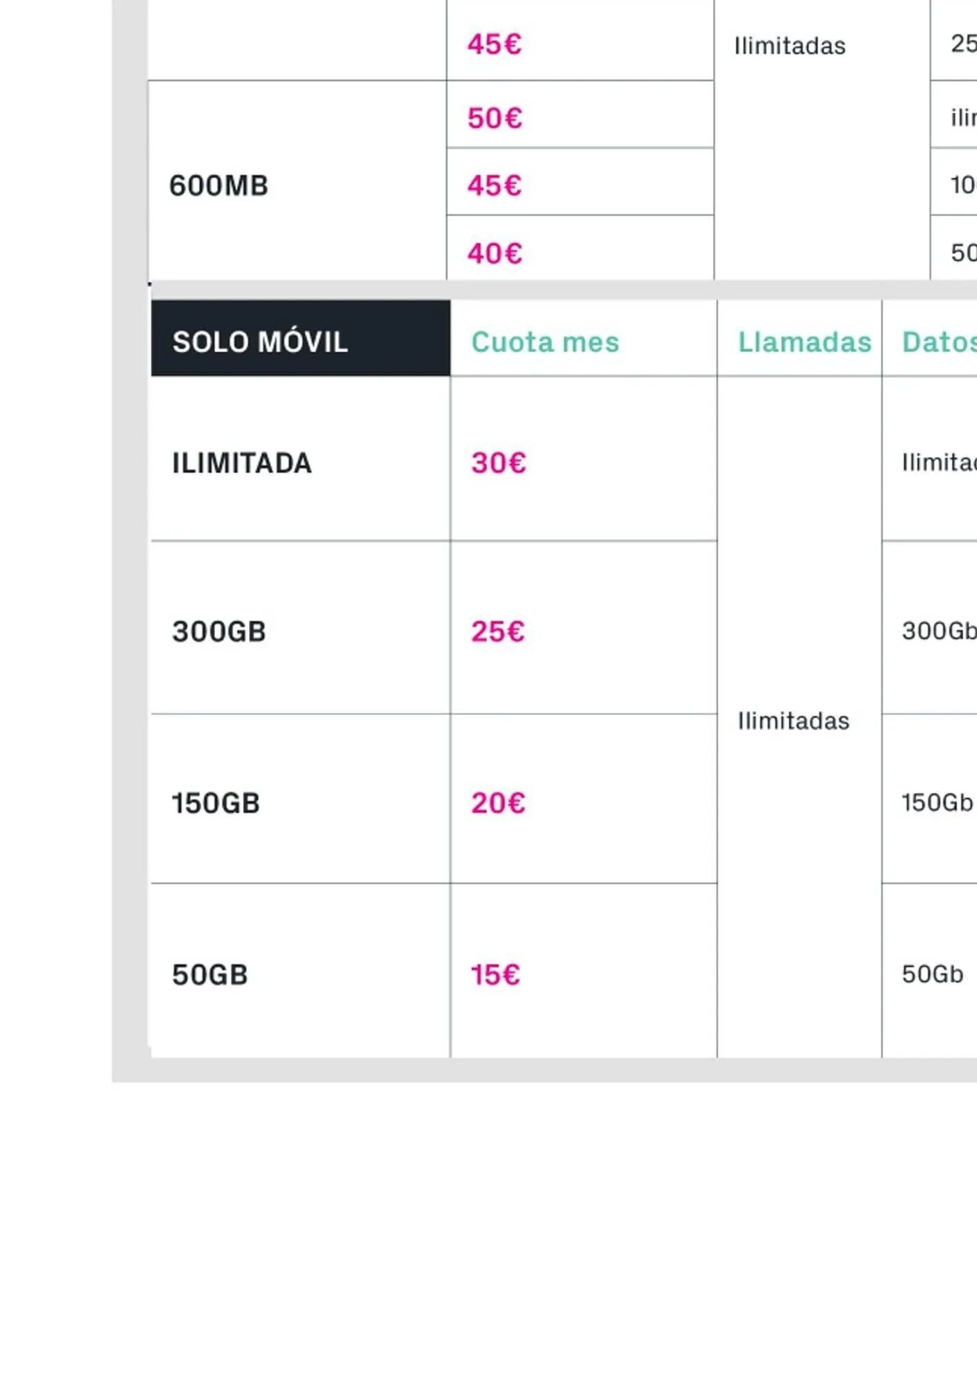The height and width of the screenshot is (1383, 977).
Task: Click the Cuota mes column header
Action: (545, 342)
